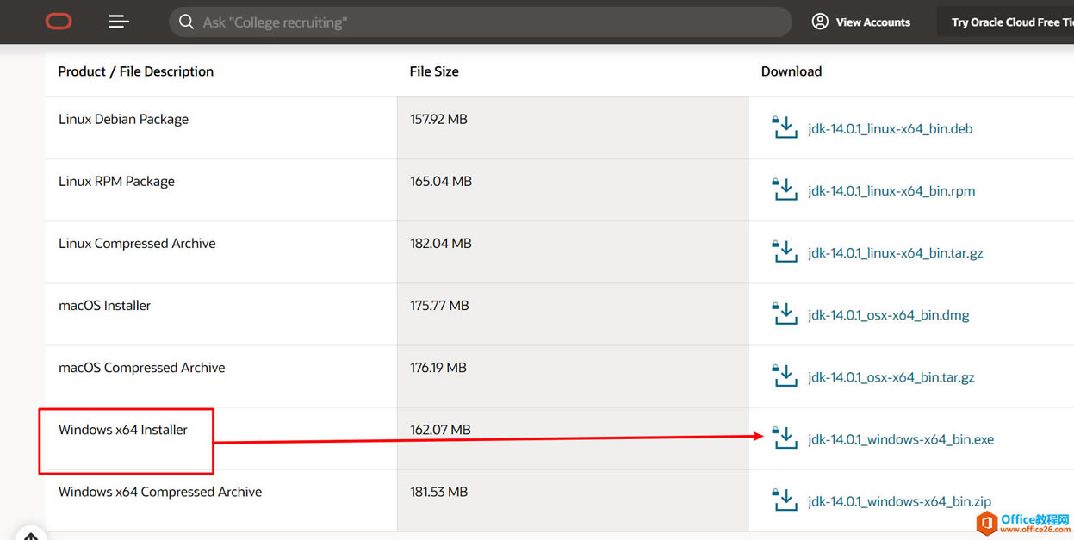This screenshot has height=540, width=1074.
Task: Click download icon for osx-x64_bin.tar.gz
Action: click(x=785, y=376)
